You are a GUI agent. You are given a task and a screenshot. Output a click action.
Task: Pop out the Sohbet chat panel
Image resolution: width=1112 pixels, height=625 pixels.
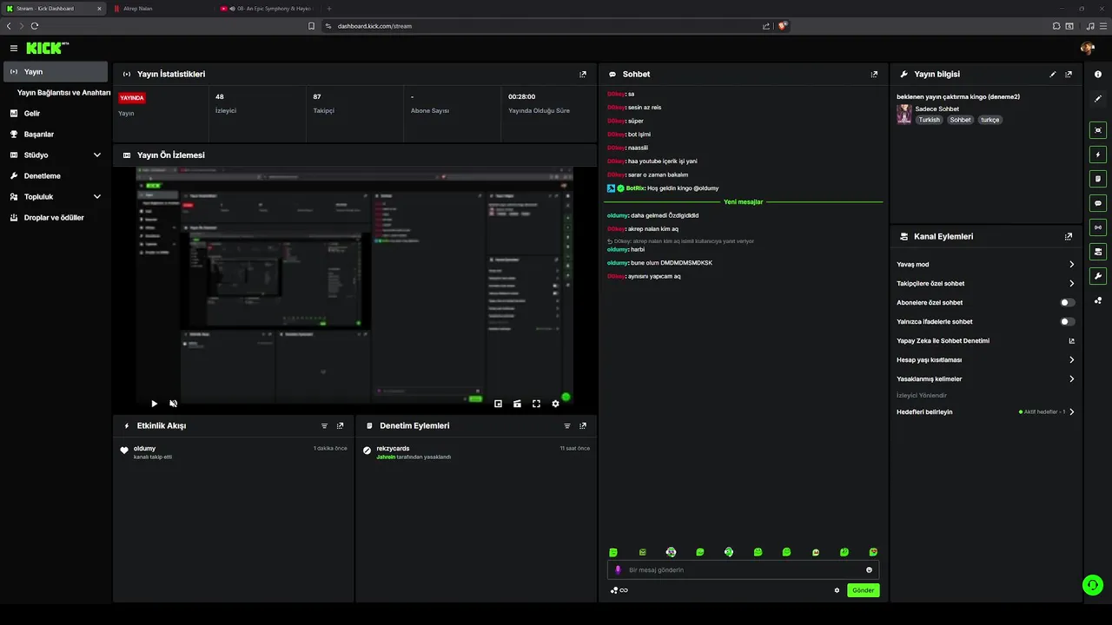[874, 75]
